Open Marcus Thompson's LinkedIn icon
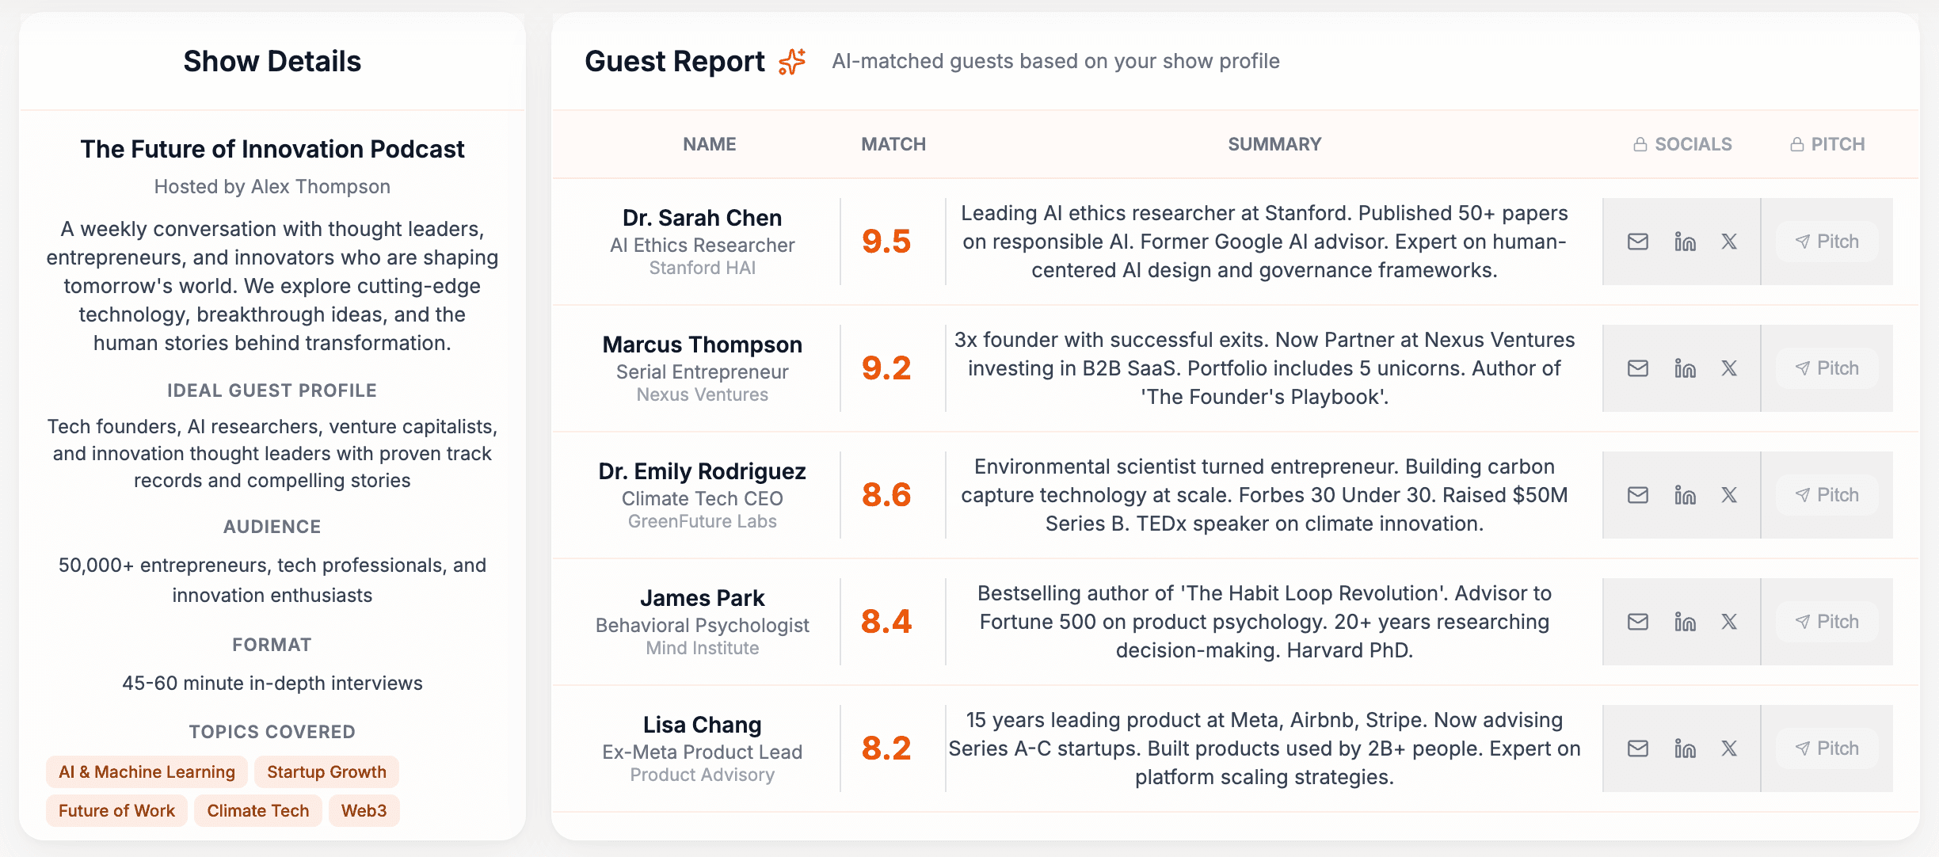 [x=1685, y=368]
